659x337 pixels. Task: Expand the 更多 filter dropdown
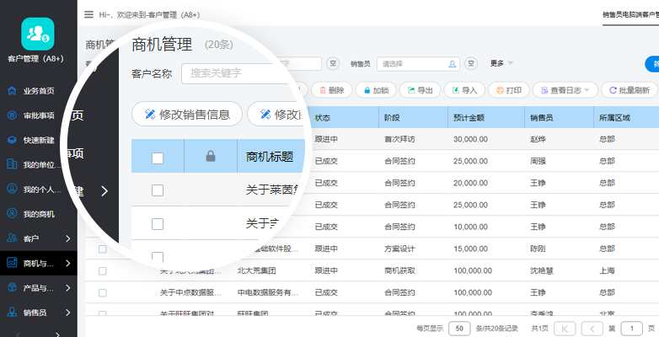coord(501,63)
